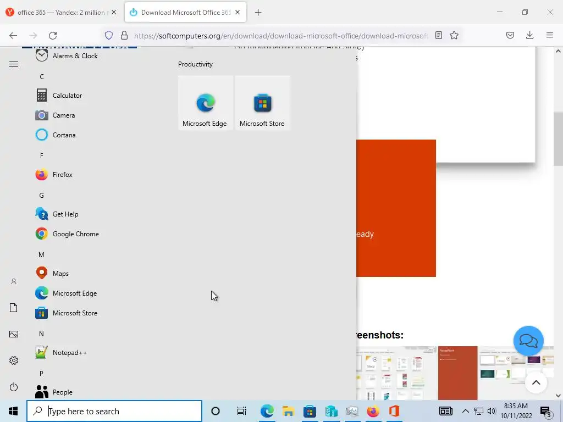This screenshot has height=422, width=563.
Task: Reload the current page in Firefox
Action: [x=53, y=36]
